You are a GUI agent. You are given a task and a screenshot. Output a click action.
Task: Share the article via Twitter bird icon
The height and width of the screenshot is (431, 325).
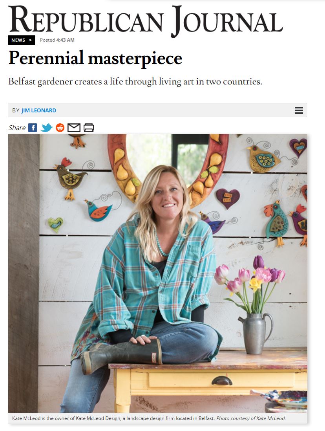[x=46, y=128]
